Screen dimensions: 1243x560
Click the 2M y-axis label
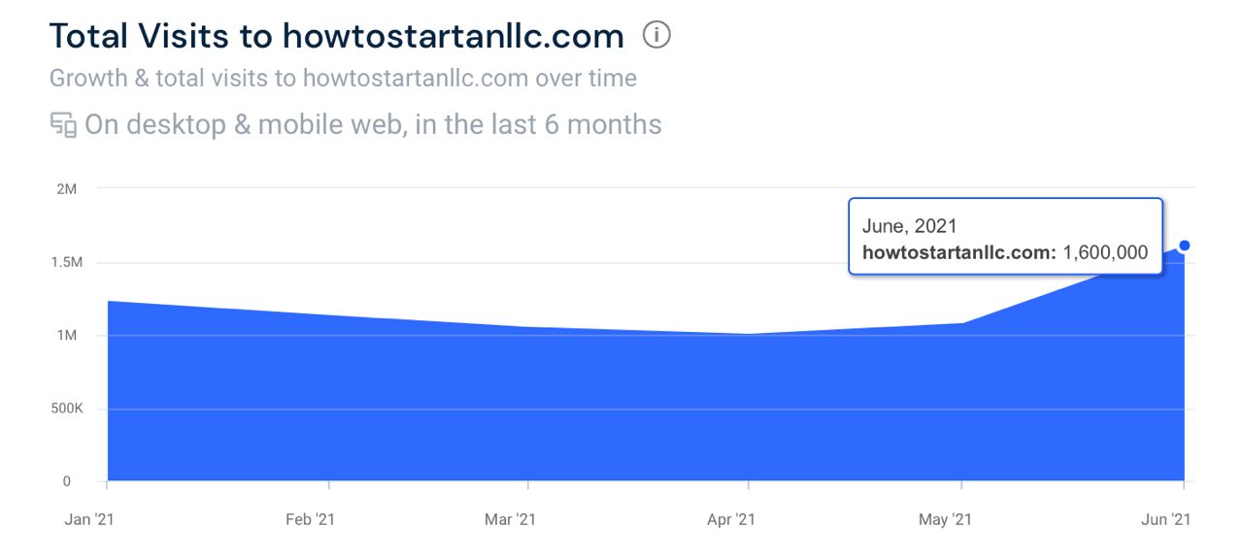[x=67, y=188]
